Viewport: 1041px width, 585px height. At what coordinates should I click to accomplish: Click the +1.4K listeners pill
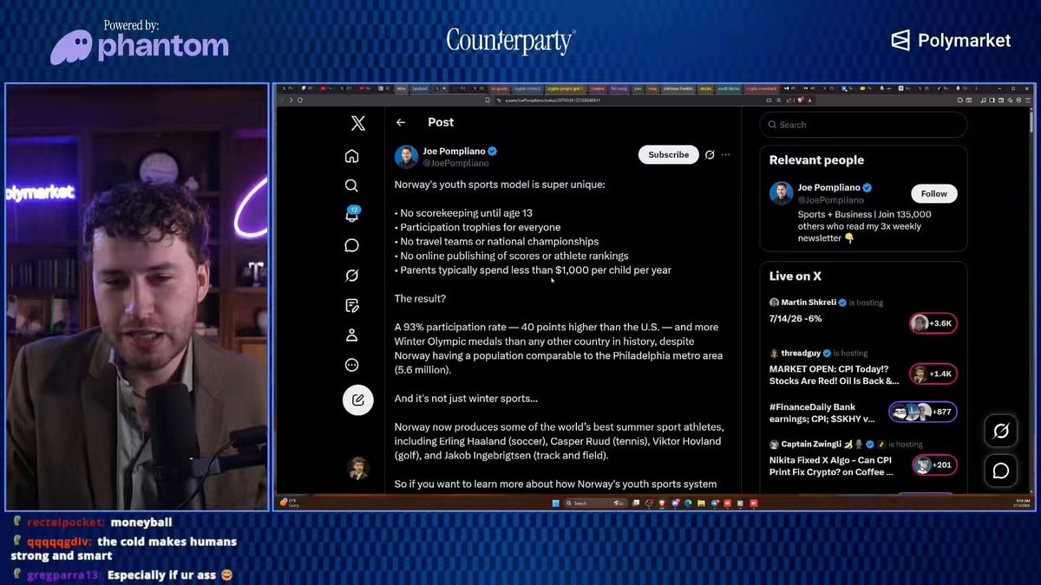(933, 374)
